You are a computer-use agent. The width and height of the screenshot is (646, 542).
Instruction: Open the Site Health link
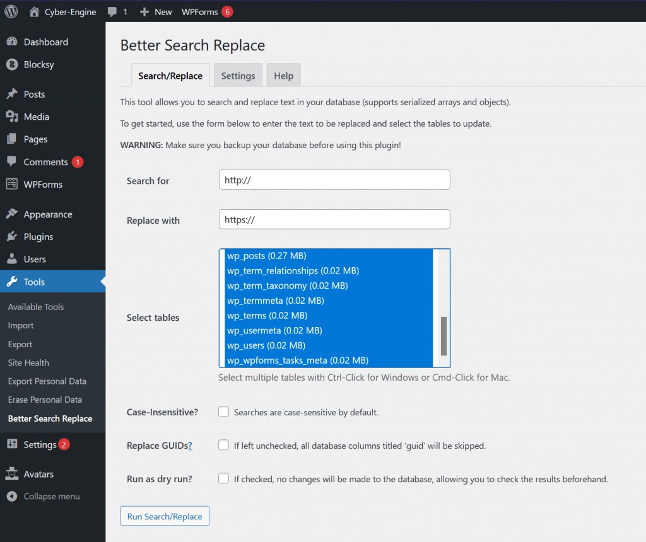[28, 362]
